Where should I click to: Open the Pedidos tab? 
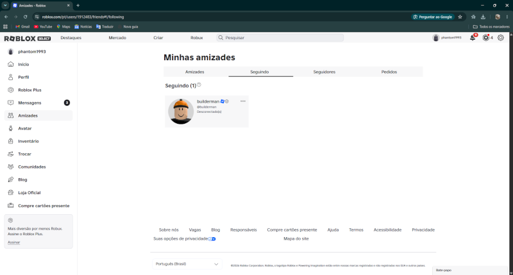[389, 72]
